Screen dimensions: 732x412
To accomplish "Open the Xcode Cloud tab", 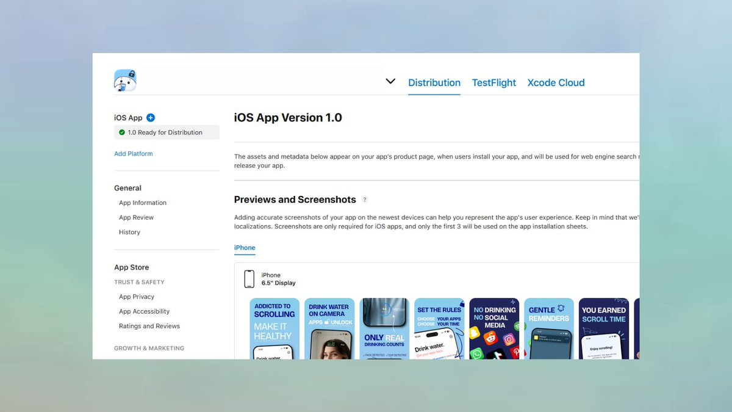I will 556,82.
